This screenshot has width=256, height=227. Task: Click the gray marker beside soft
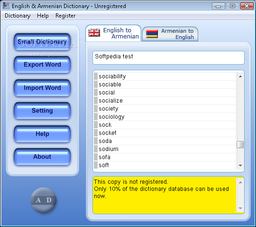(96, 165)
